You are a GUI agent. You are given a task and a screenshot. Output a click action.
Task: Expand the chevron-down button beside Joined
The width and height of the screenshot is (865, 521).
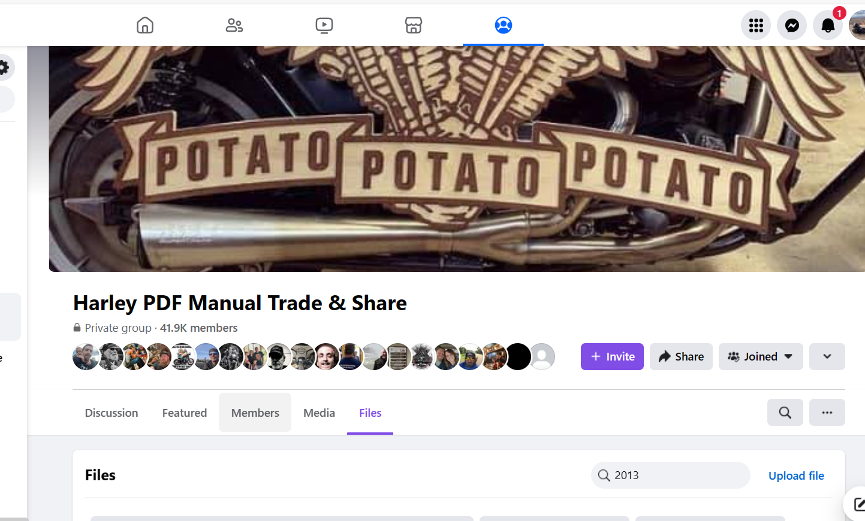(x=827, y=356)
